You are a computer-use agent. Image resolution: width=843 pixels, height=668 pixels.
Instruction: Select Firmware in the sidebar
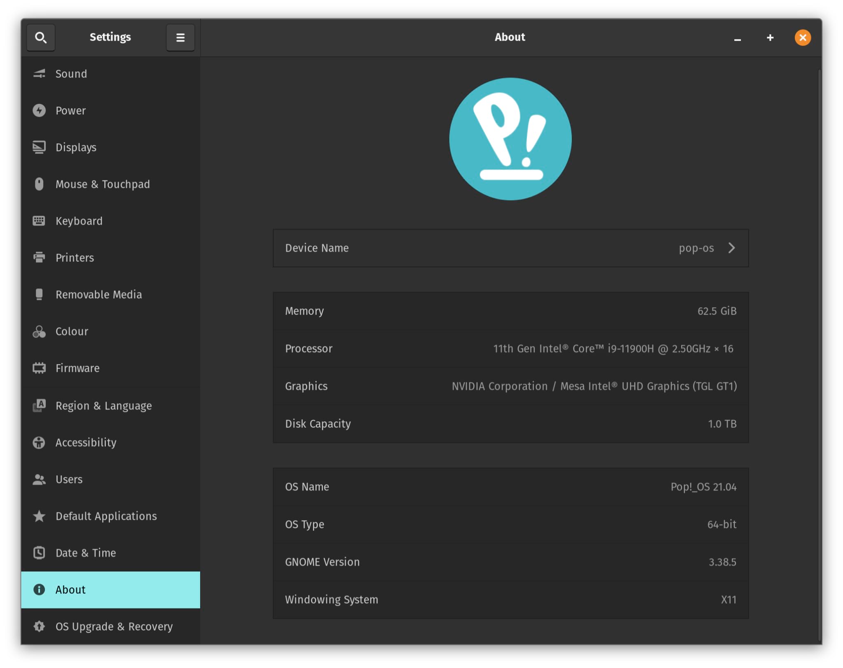coord(110,368)
